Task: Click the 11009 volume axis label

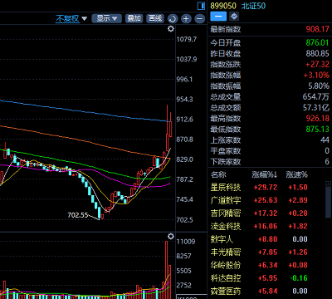Action: [x=186, y=242]
